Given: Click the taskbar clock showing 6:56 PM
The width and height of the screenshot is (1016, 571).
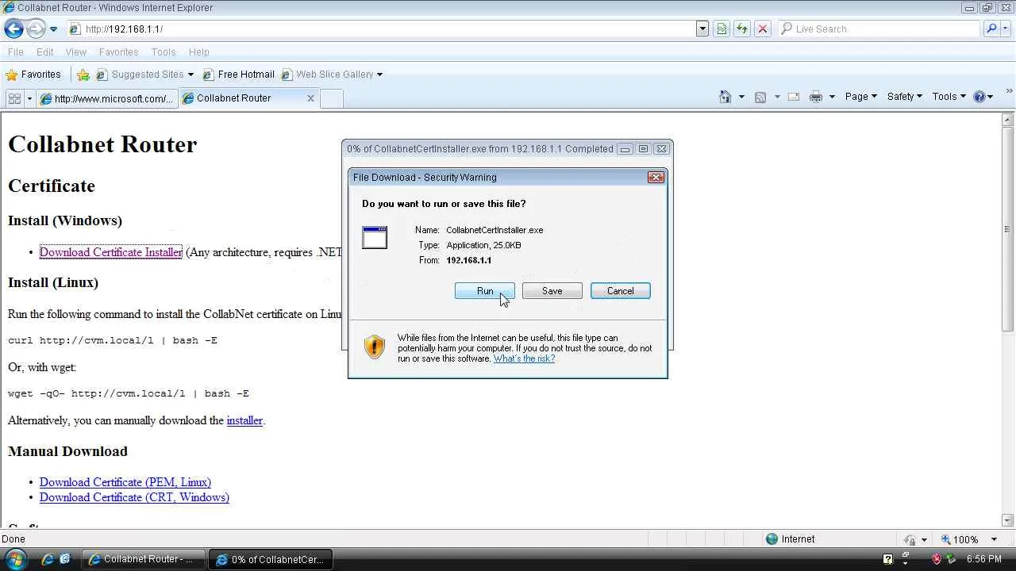Looking at the screenshot, I should coord(984,559).
